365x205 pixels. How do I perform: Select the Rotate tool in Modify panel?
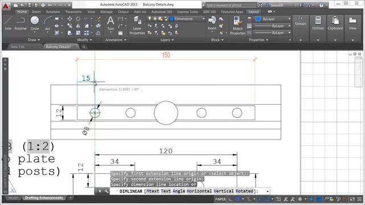point(78,19)
